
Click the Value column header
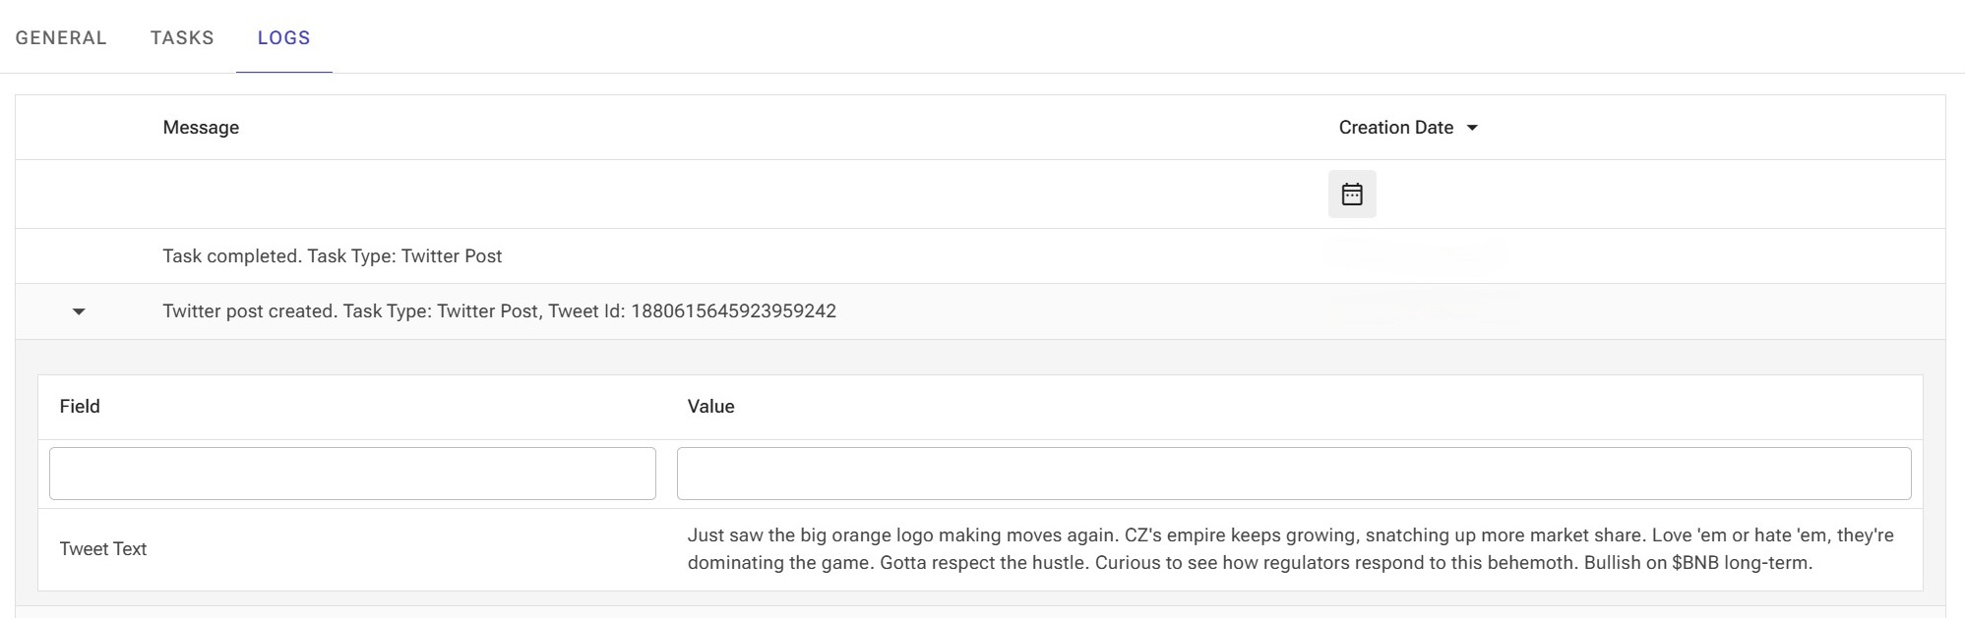pyautogui.click(x=710, y=407)
